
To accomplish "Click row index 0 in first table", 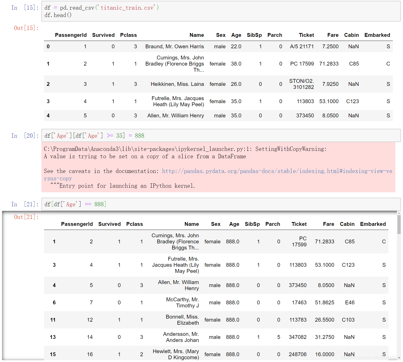I will pos(48,46).
